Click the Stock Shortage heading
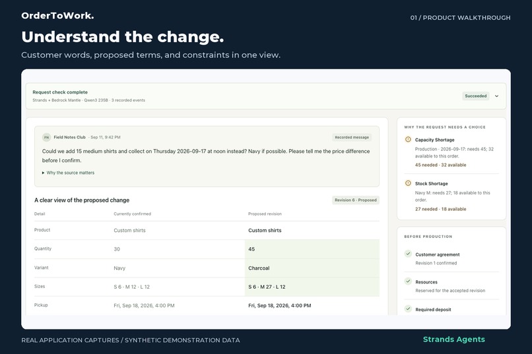Viewport: 532px width, 354px height. tap(431, 184)
